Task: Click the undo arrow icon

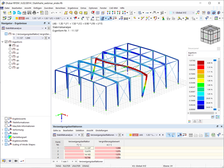Action: pyautogui.click(x=53, y=13)
